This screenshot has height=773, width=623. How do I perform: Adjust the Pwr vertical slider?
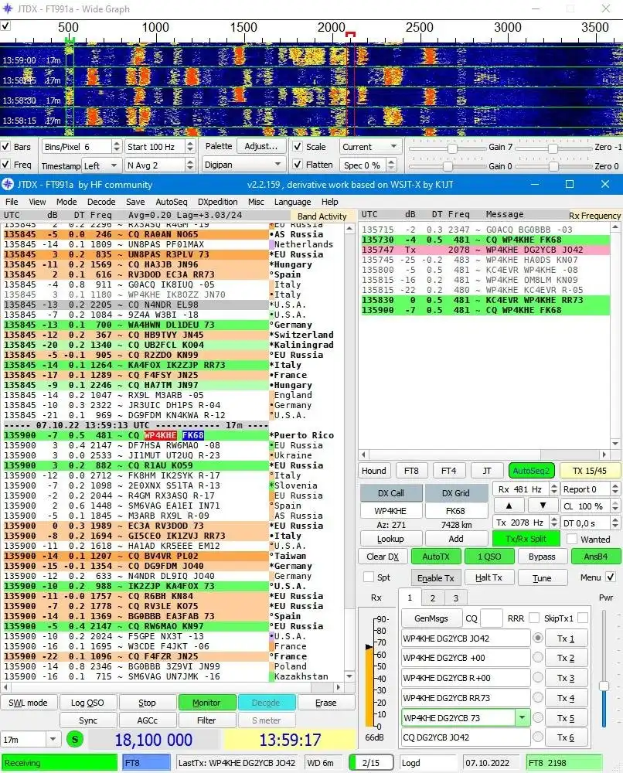[604, 686]
